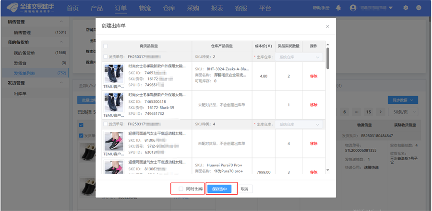The image size is (432, 211).
Task: Click dialog scrollbar down arrow
Action: pyautogui.click(x=327, y=170)
